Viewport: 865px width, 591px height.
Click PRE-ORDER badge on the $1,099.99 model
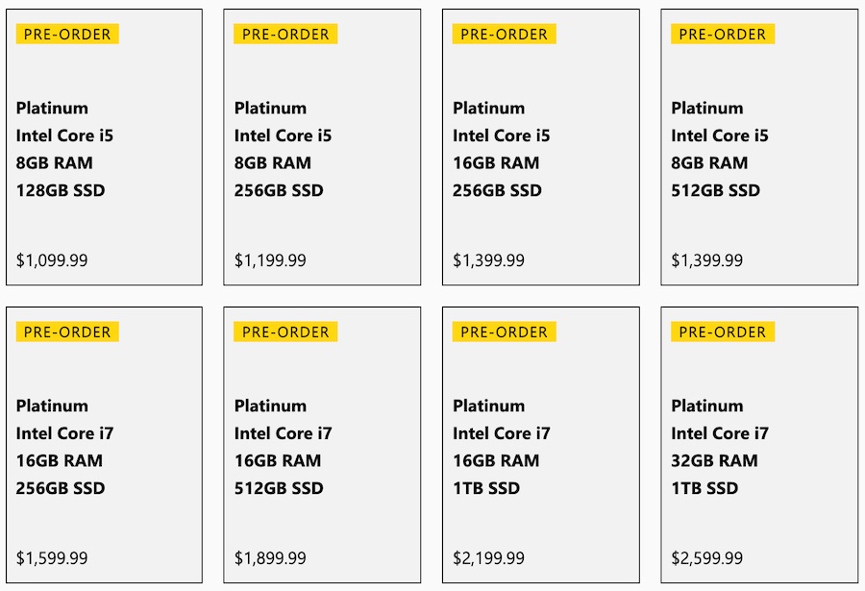click(x=67, y=35)
